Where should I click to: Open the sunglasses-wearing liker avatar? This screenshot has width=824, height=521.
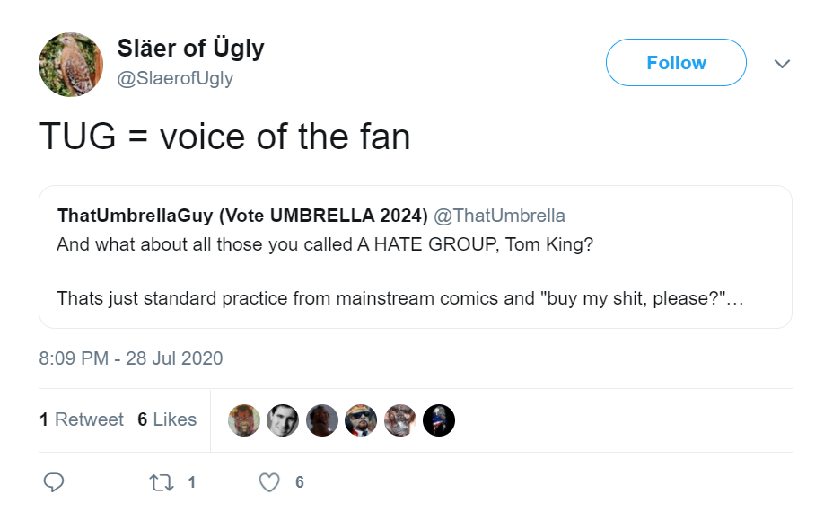(361, 420)
